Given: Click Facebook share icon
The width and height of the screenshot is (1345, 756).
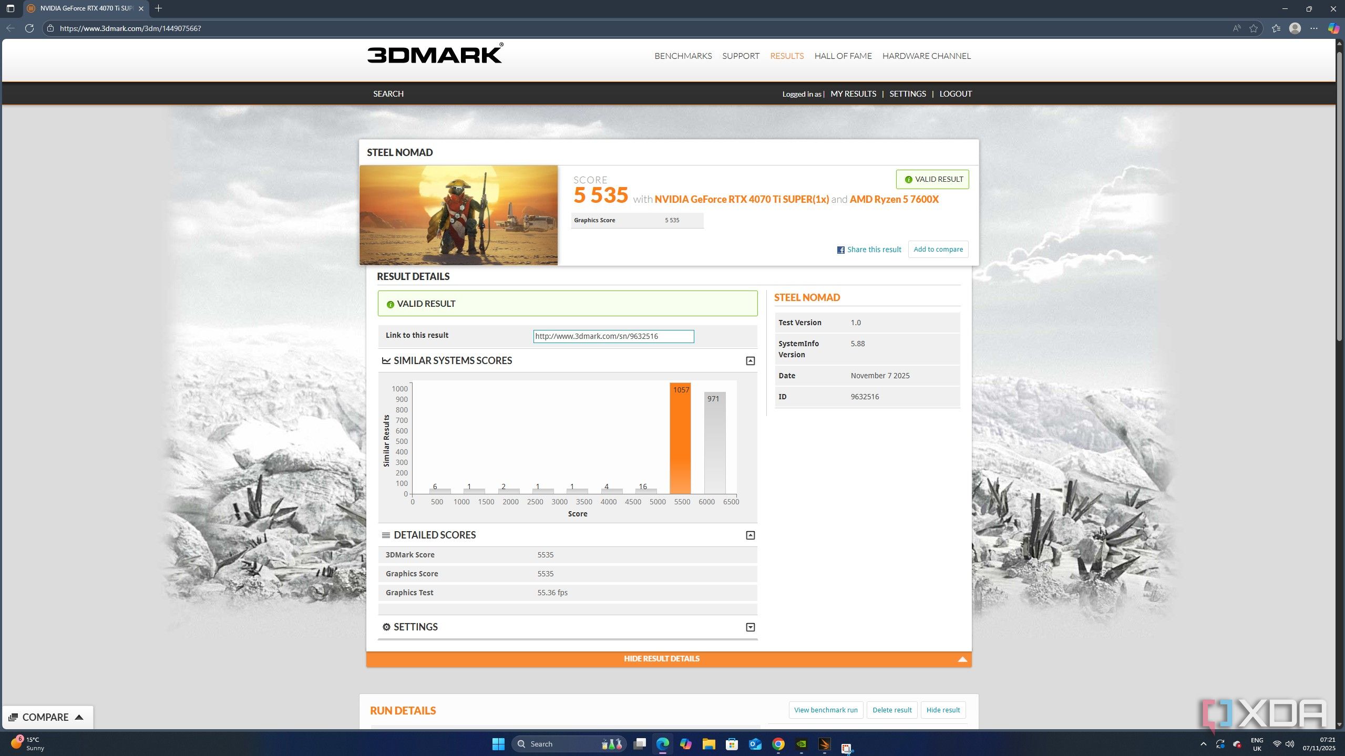Looking at the screenshot, I should click(x=840, y=250).
